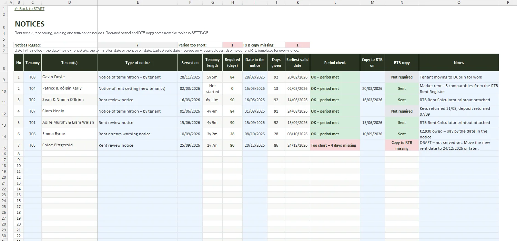Select the 'Tenant moving to Dublin for work' note
This screenshot has width=517, height=241.
459,77
